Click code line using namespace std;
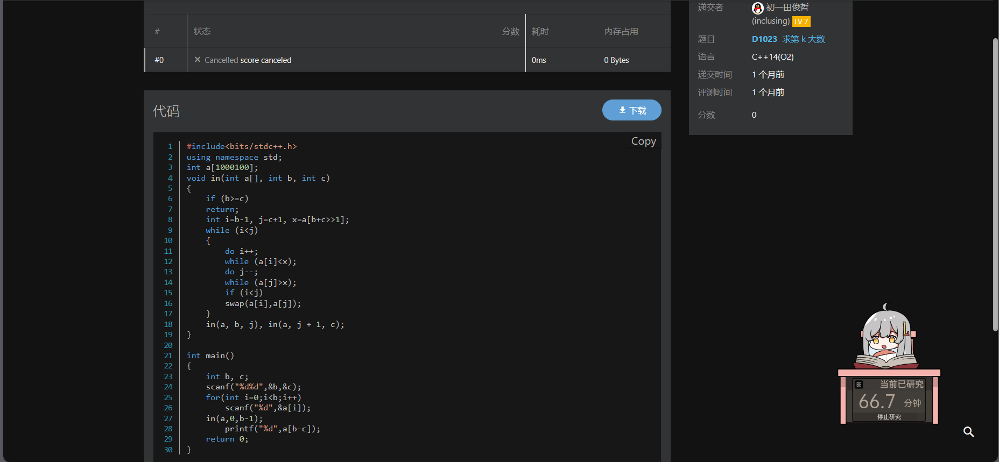 pos(234,157)
